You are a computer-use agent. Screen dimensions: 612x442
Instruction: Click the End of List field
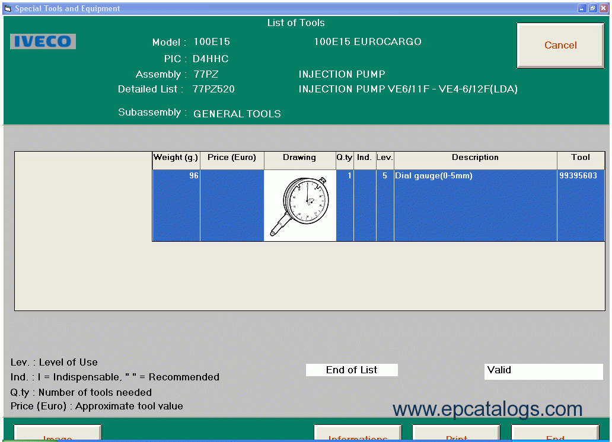[352, 370]
